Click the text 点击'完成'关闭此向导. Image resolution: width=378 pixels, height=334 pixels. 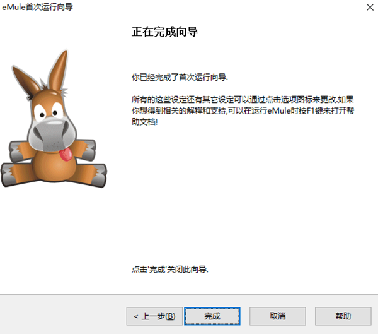tap(170, 269)
